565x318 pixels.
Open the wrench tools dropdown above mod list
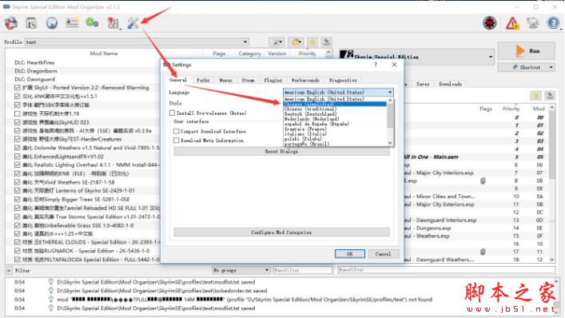tap(277, 42)
